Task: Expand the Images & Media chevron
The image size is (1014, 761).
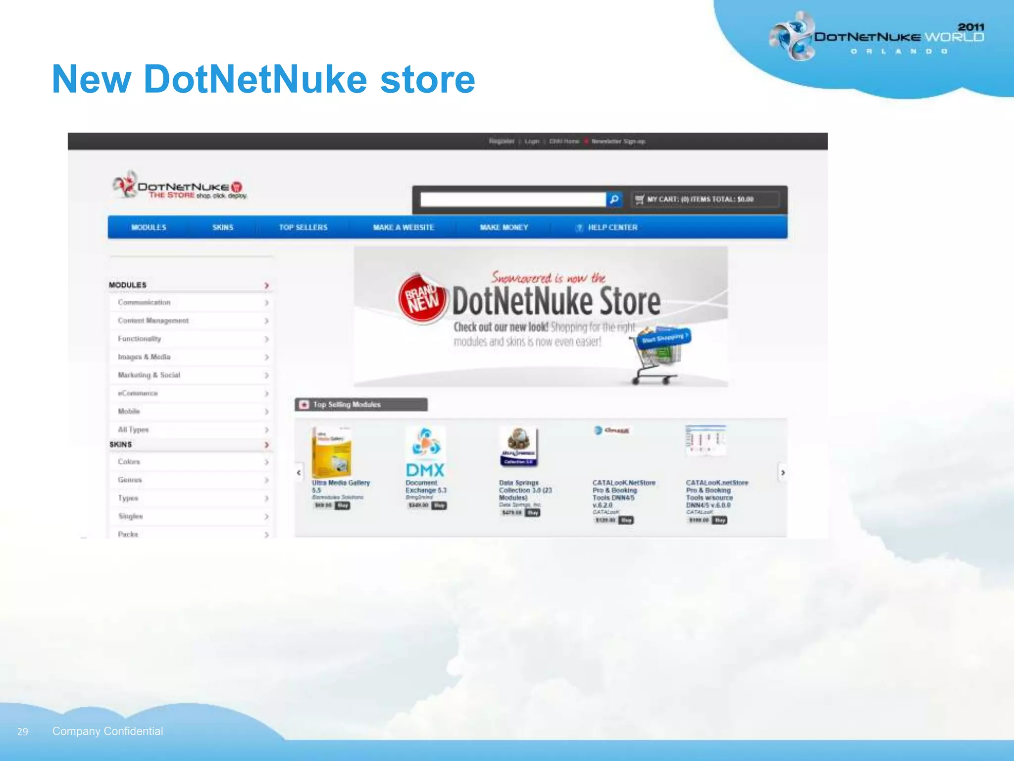Action: (266, 357)
